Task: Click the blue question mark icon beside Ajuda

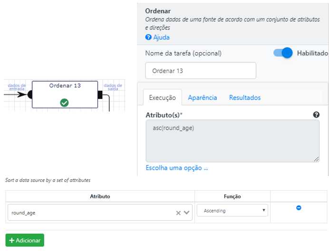Action: coord(148,37)
